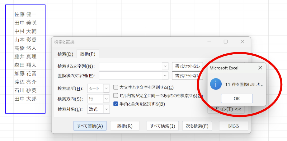
Task: Select the cell 加藤 花音
Action: [x=26, y=73]
